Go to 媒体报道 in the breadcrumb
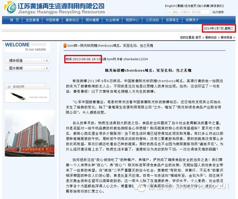The width and height of the screenshot is (238, 199). tap(226, 37)
